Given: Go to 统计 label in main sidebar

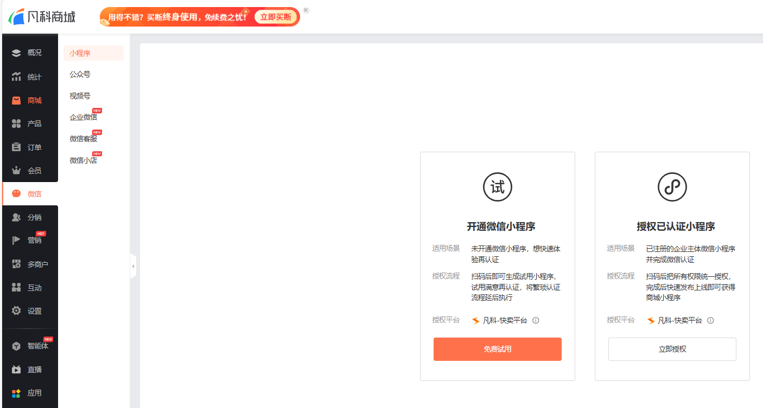Looking at the screenshot, I should 34,77.
